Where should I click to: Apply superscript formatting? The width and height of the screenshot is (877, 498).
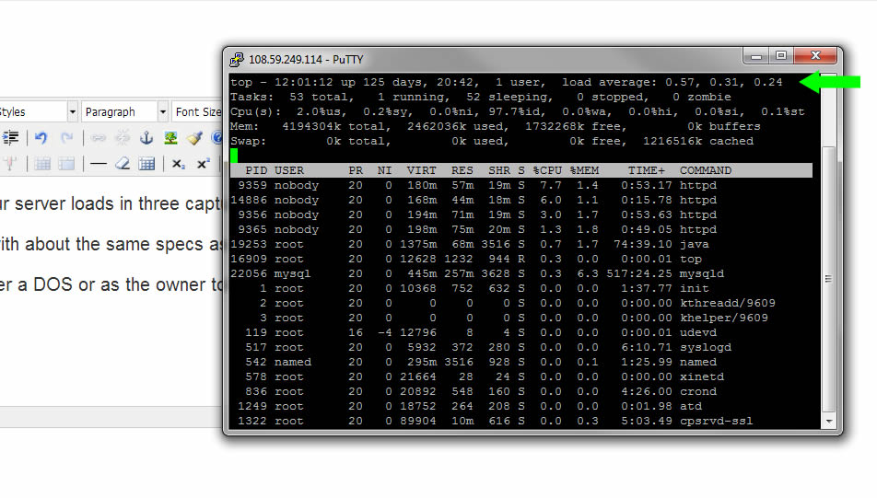[x=203, y=164]
